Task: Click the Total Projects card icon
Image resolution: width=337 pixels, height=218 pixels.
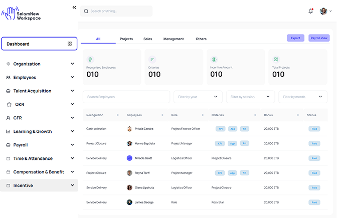Action: click(x=276, y=59)
